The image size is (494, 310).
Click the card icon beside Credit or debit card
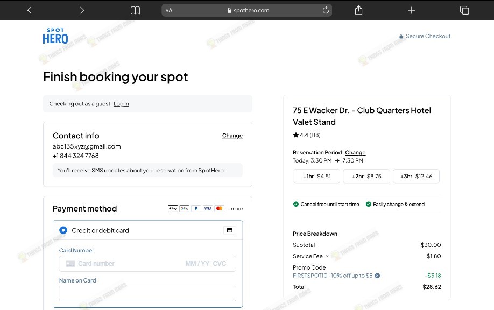tap(230, 230)
